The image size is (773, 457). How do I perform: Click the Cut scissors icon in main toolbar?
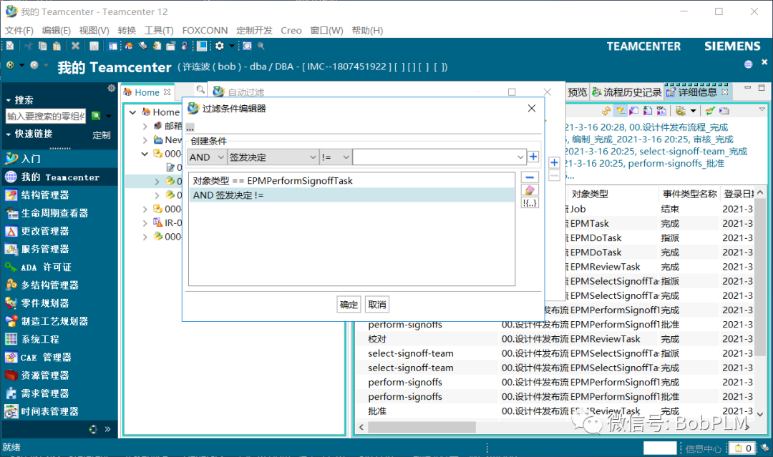(29, 46)
